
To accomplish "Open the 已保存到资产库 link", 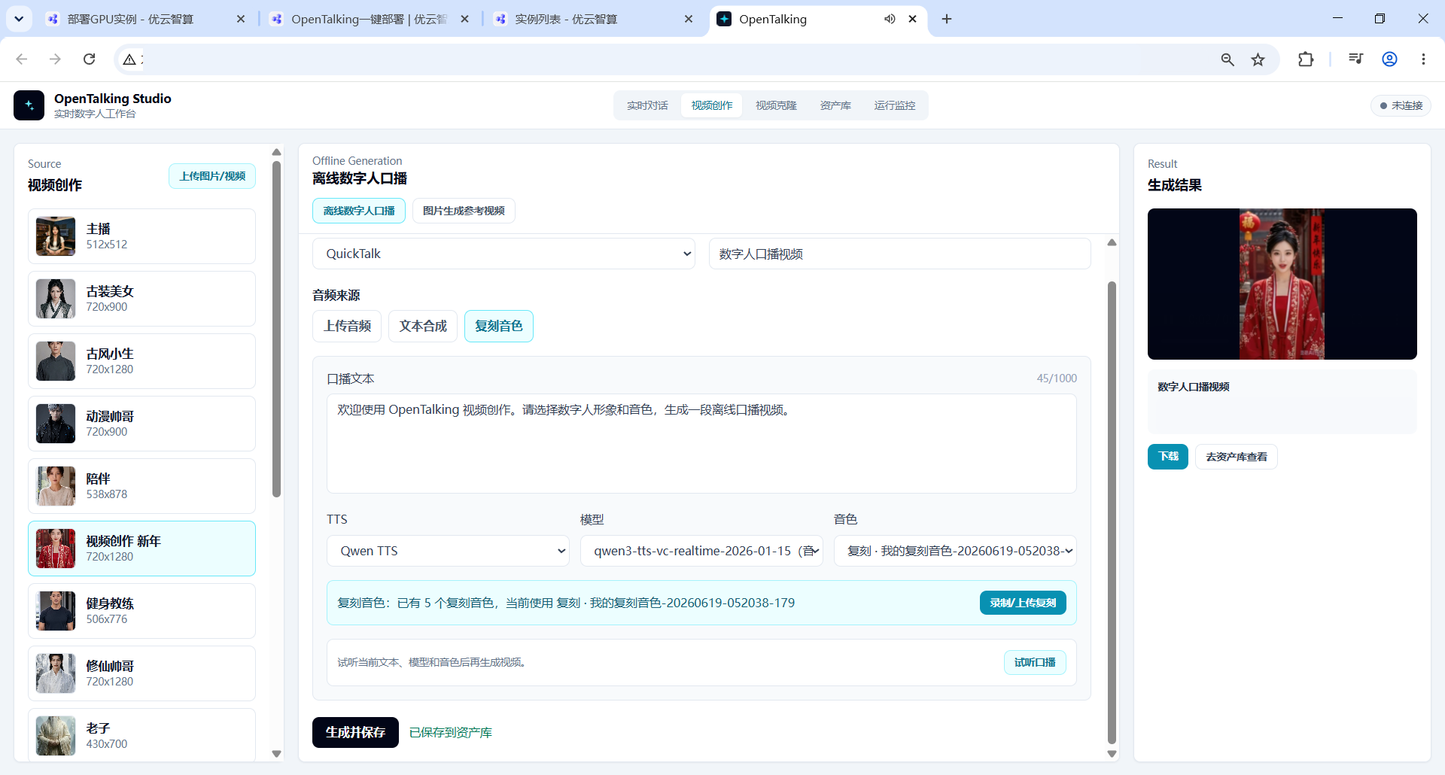I will [450, 733].
